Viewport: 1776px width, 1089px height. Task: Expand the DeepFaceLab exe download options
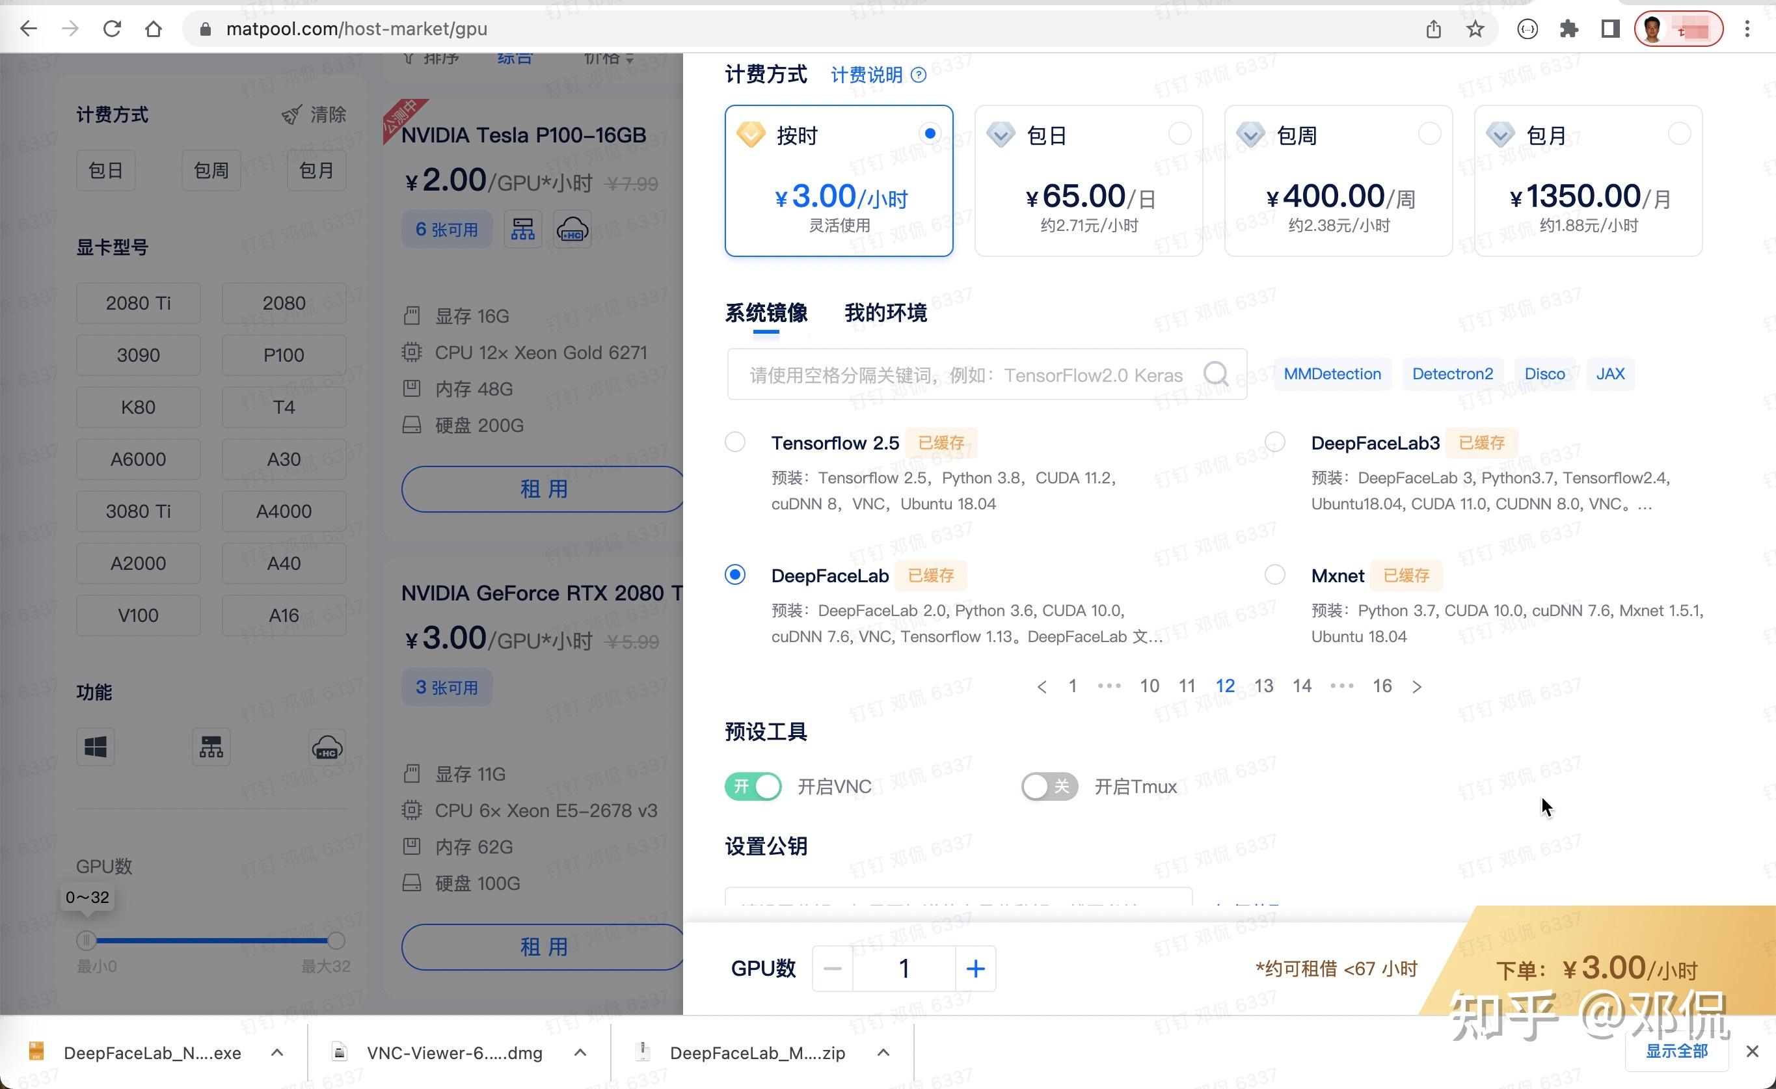(x=276, y=1053)
